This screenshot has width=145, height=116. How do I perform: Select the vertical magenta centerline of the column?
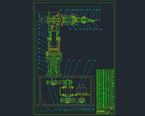coord(54,44)
